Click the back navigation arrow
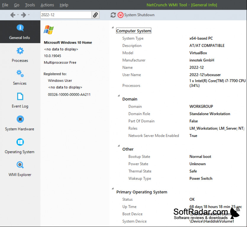 tap(13, 15)
